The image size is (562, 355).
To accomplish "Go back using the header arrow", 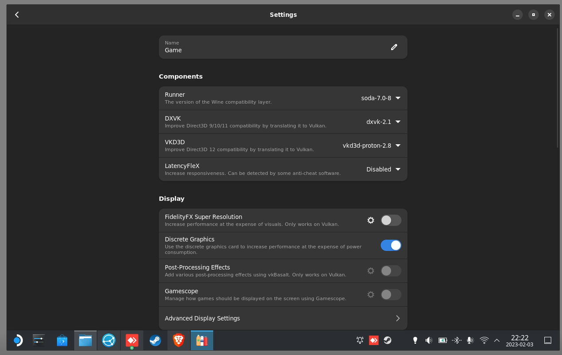I will coord(17,15).
